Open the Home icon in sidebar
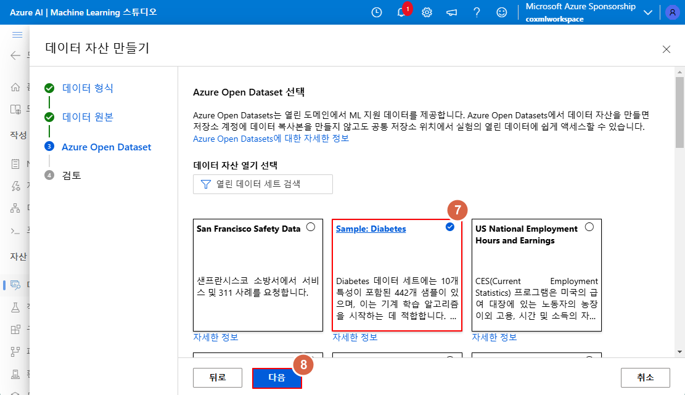The width and height of the screenshot is (685, 395). (x=15, y=88)
